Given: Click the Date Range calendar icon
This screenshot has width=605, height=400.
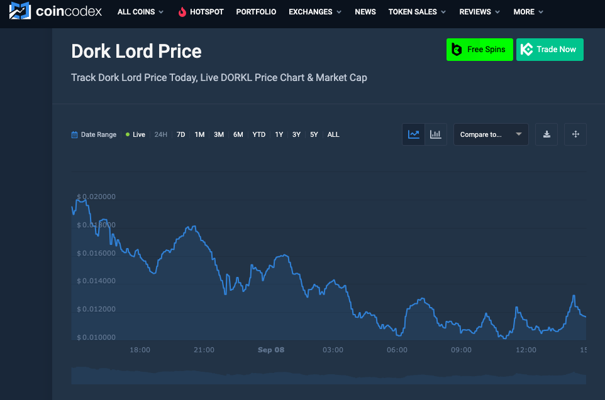Looking at the screenshot, I should click(74, 135).
